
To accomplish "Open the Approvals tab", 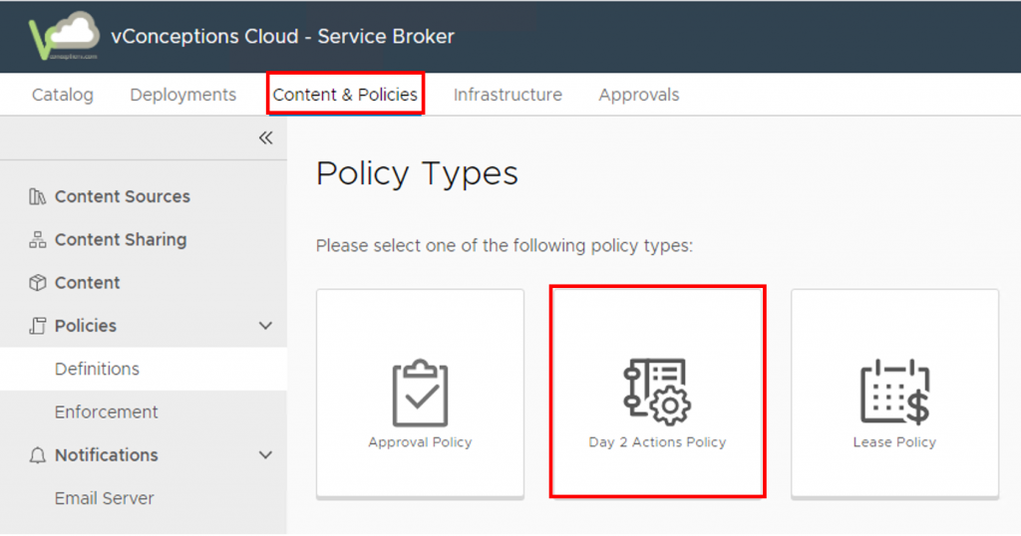I will [639, 95].
